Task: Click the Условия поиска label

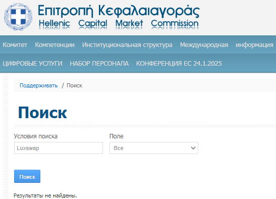Action: 35,136
